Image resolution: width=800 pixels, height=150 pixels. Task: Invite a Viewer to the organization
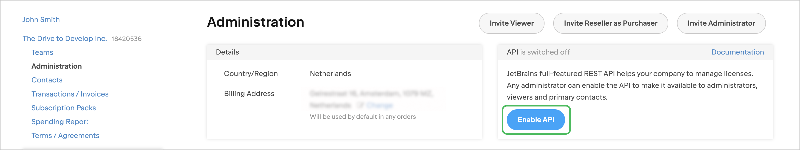[511, 23]
